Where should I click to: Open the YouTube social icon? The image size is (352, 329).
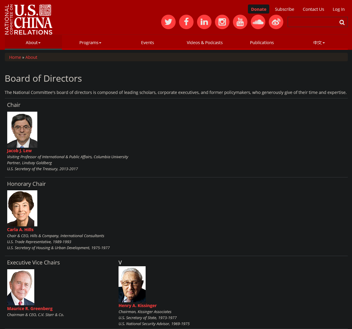[240, 22]
